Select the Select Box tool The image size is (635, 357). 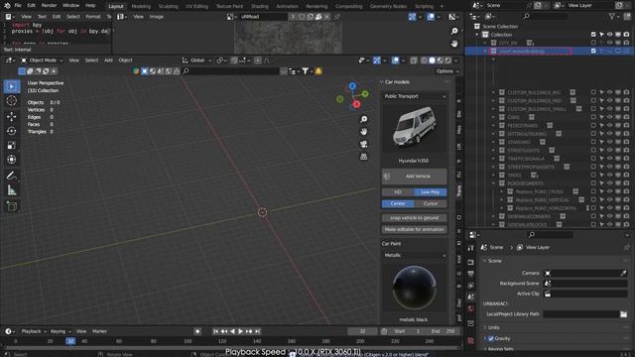pos(11,86)
